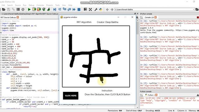Open the Tools menu
Screen dimensions: 199x112
point(57,5)
